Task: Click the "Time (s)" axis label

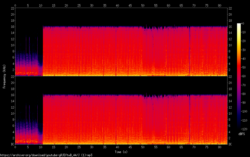Action: (121, 152)
